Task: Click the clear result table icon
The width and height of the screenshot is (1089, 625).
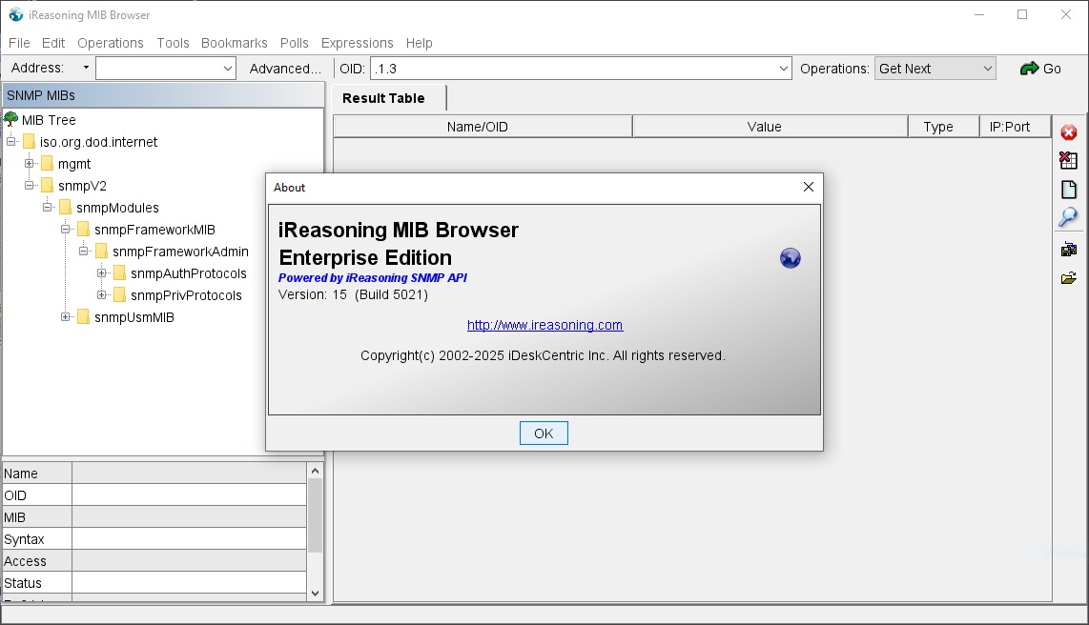Action: point(1068,160)
